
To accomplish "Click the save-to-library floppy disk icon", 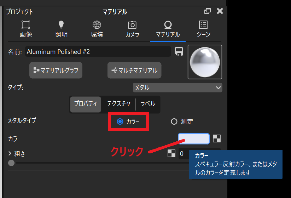I will (179, 51).
